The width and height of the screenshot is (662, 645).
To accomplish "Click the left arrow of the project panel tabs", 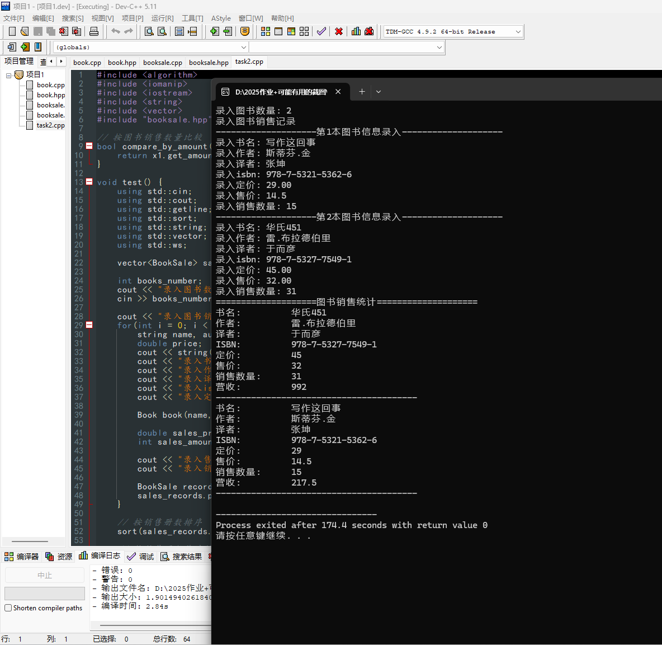I will pyautogui.click(x=51, y=62).
